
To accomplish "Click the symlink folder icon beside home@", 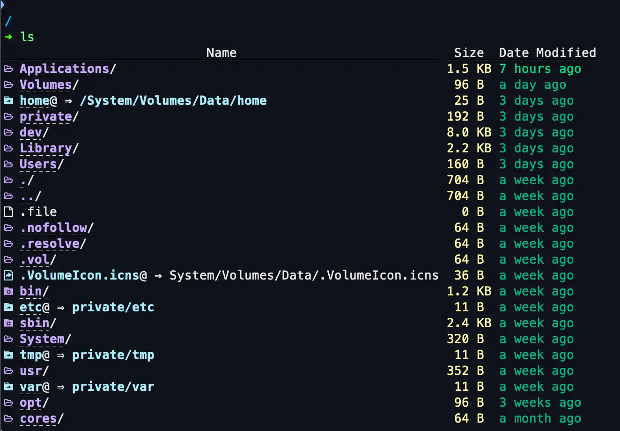I will [8, 101].
